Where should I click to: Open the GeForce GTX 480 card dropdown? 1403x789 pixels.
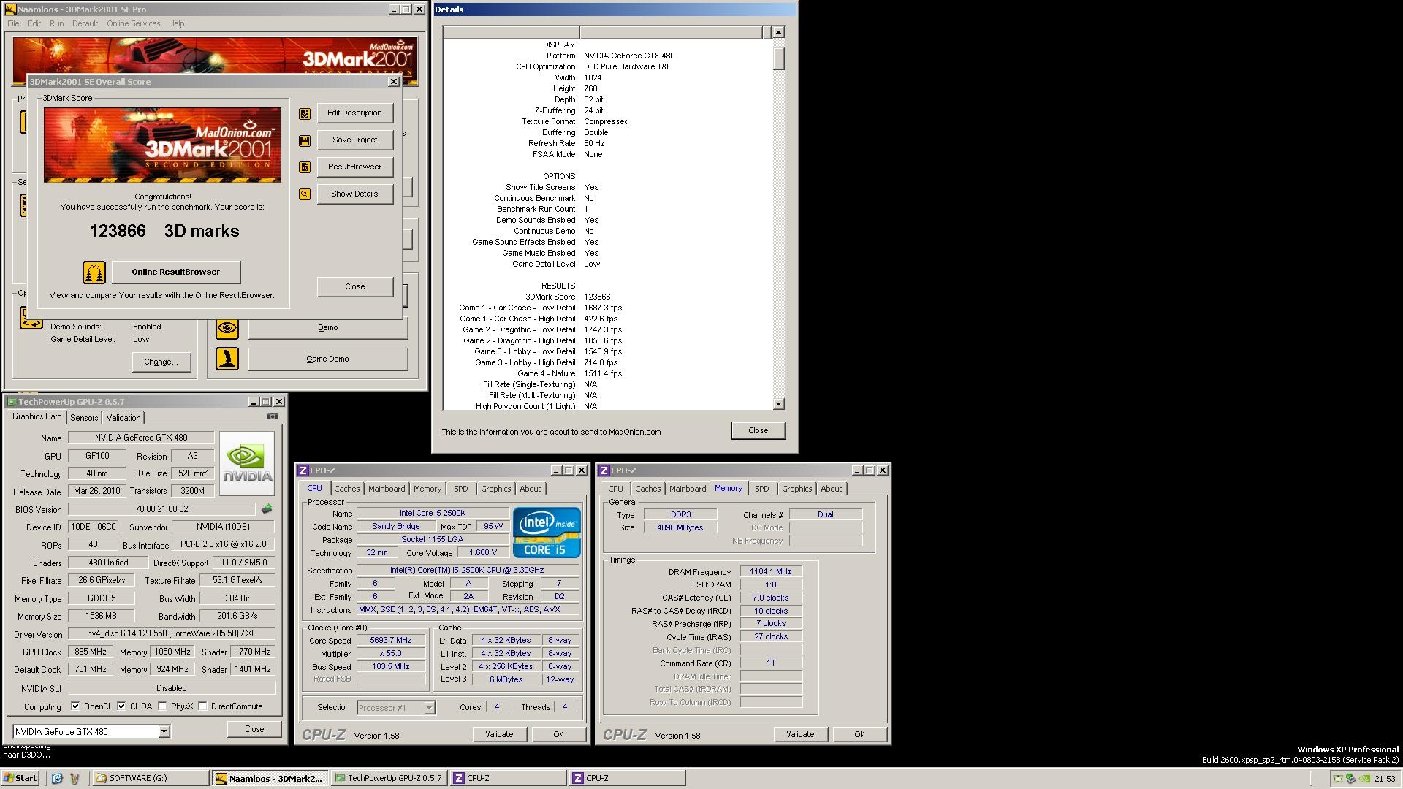(164, 731)
